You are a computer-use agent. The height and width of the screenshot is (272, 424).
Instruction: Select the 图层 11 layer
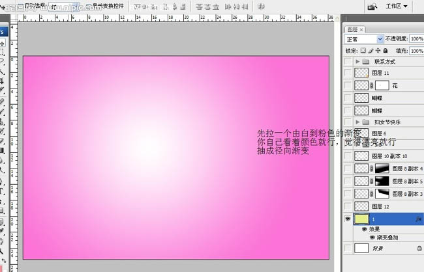389,73
